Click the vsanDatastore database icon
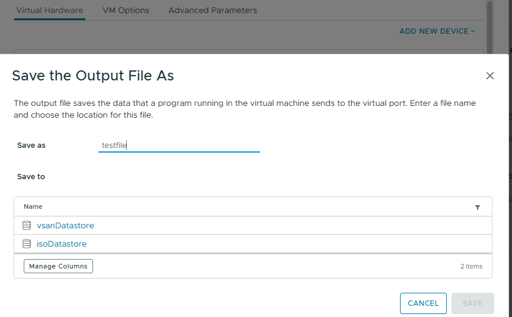The width and height of the screenshot is (512, 317). (x=27, y=225)
